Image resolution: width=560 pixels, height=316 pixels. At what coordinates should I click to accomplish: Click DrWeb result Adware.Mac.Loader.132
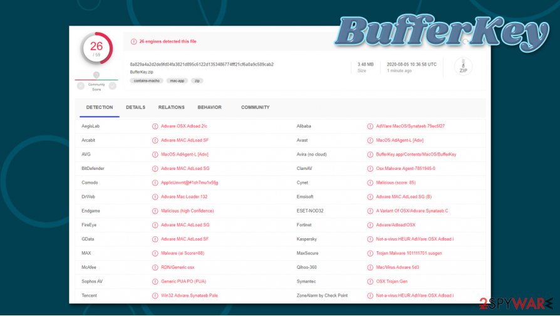coord(184,197)
